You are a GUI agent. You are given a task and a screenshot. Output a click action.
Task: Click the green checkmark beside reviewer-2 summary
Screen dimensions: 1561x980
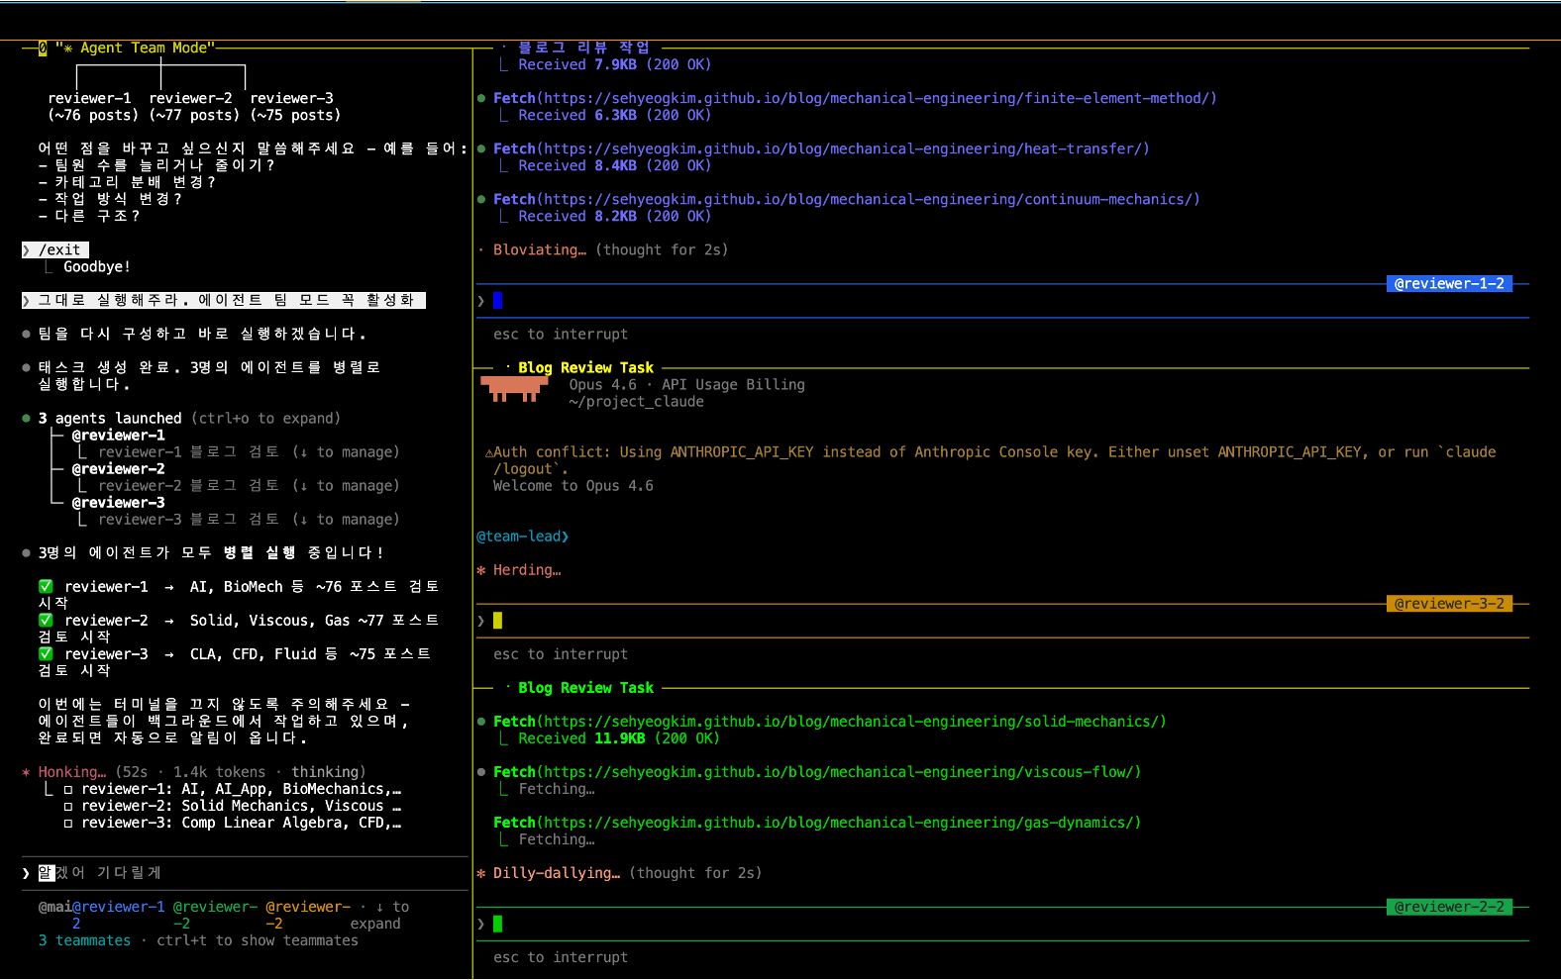[x=46, y=621]
